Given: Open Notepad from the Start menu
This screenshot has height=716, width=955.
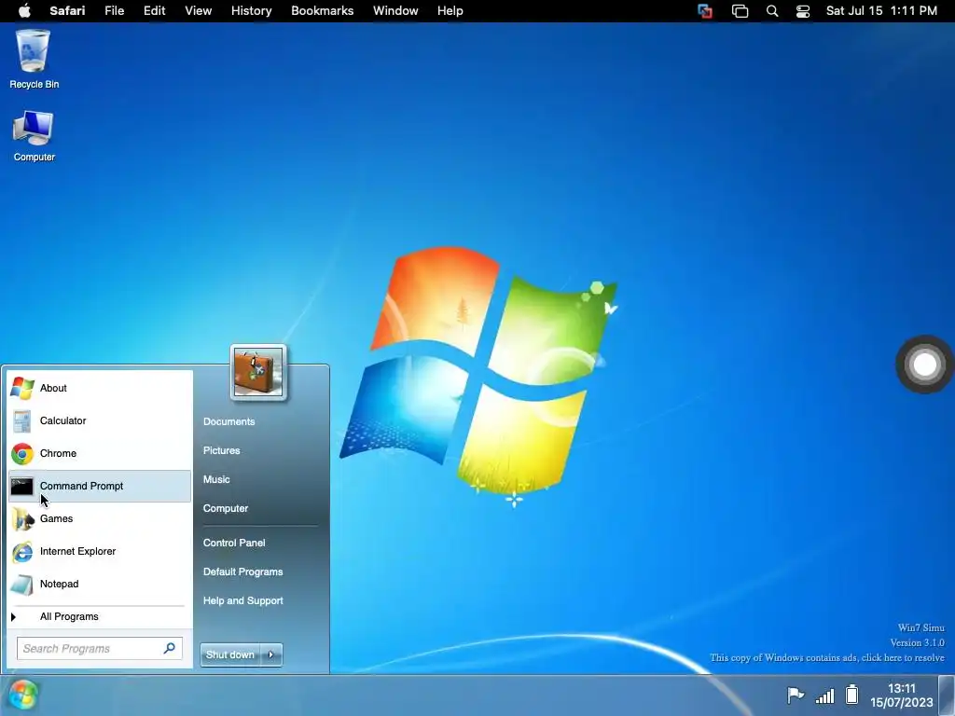Looking at the screenshot, I should [x=100, y=584].
